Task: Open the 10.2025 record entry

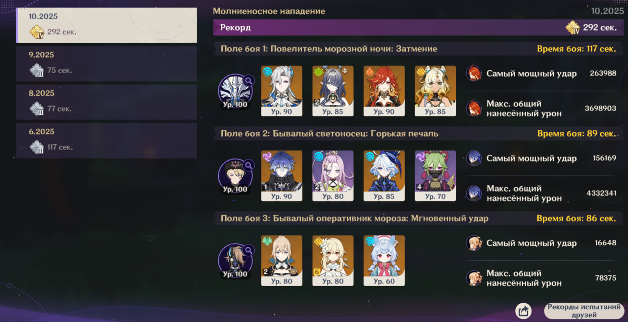Action: coord(106,25)
